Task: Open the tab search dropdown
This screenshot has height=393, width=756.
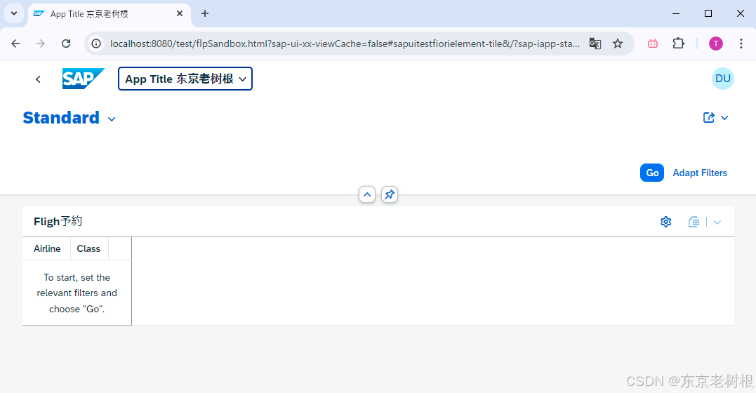Action: point(14,13)
